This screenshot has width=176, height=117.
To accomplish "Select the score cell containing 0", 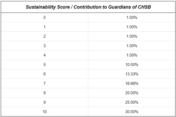I will pyautogui.click(x=45, y=18).
